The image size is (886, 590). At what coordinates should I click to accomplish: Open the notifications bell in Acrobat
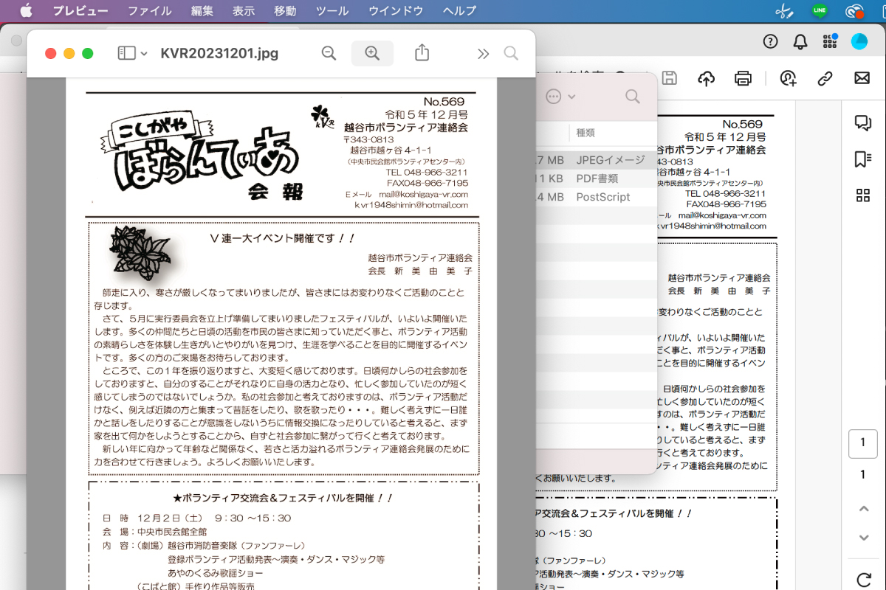click(x=800, y=41)
